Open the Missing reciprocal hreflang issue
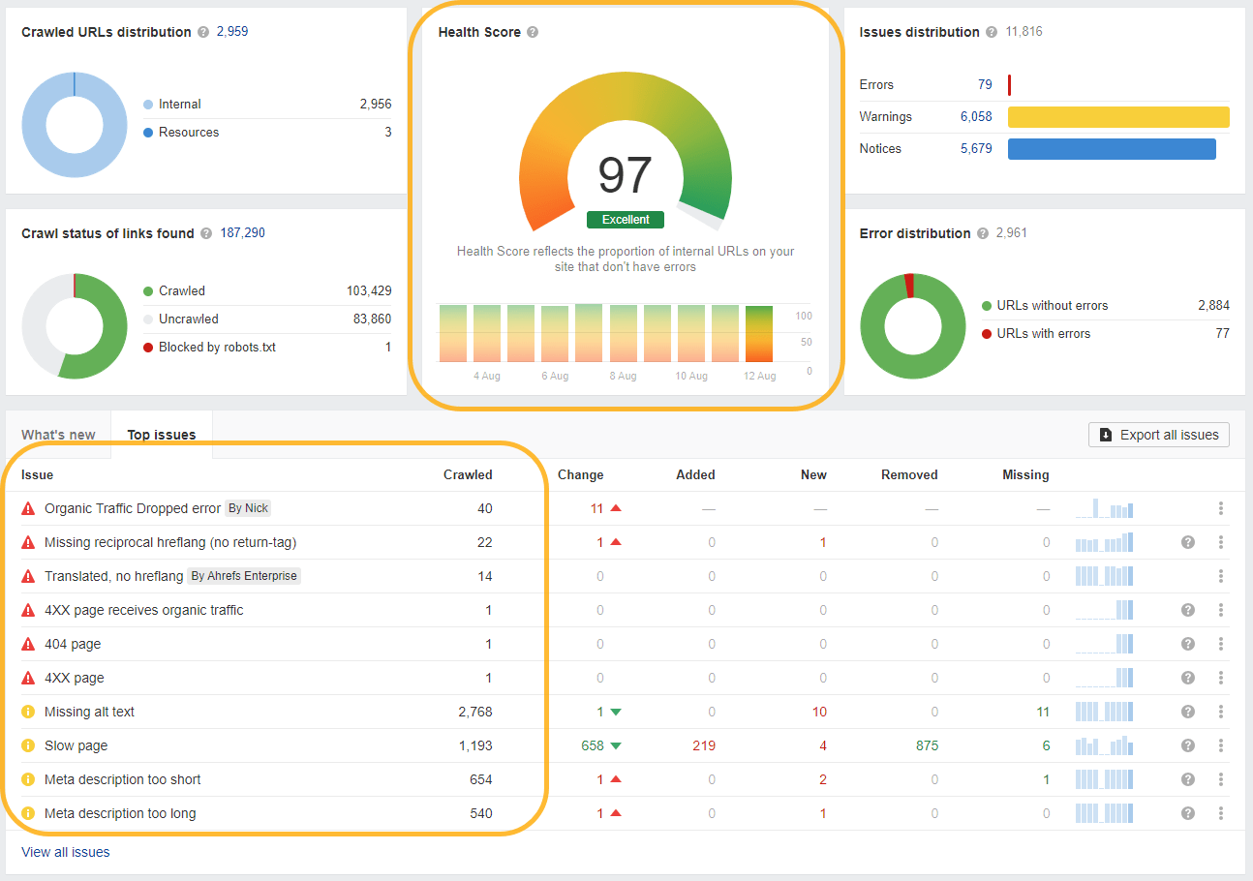The width and height of the screenshot is (1253, 881). pos(170,542)
